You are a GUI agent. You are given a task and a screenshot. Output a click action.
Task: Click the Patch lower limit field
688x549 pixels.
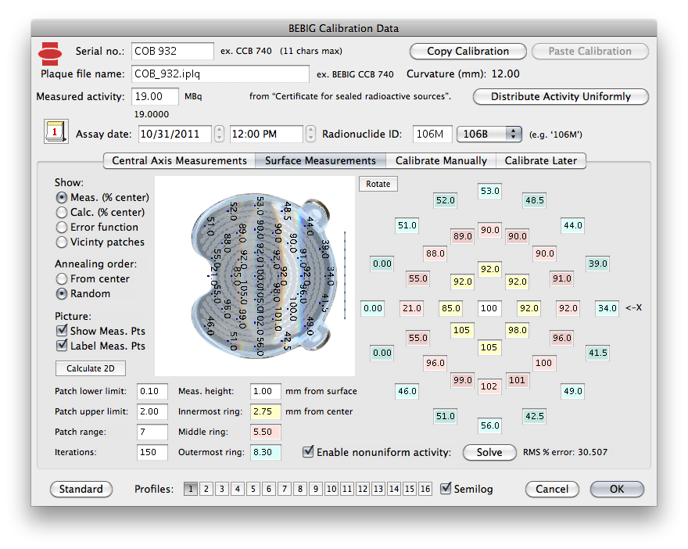coord(152,391)
